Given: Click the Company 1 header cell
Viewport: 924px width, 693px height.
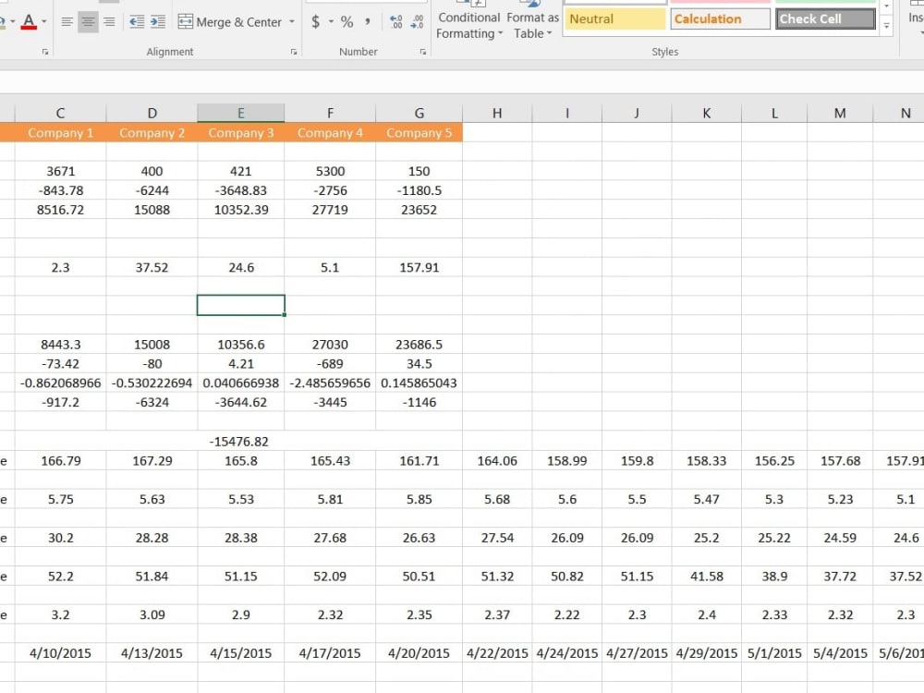Looking at the screenshot, I should [x=61, y=132].
